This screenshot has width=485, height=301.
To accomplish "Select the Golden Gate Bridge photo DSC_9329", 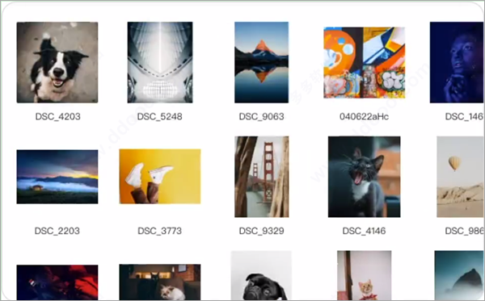I will pos(262,177).
